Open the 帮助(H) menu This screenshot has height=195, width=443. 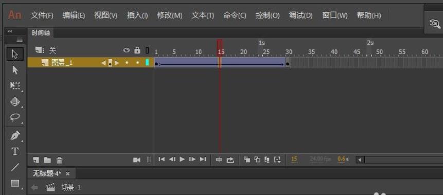[x=369, y=15]
